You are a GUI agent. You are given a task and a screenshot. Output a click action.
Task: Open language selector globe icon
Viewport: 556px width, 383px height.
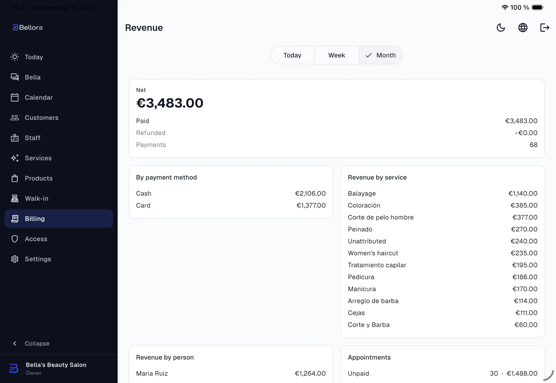[x=523, y=27]
